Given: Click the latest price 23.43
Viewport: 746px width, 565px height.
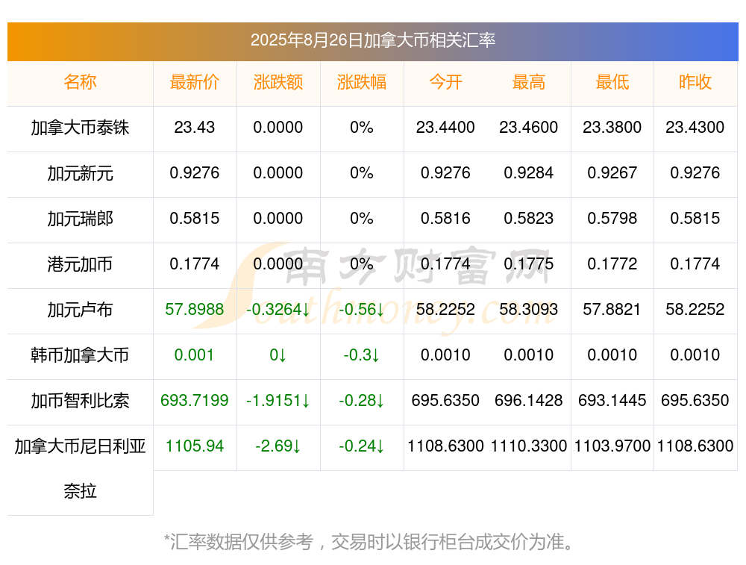Looking at the screenshot, I should pyautogui.click(x=195, y=127).
